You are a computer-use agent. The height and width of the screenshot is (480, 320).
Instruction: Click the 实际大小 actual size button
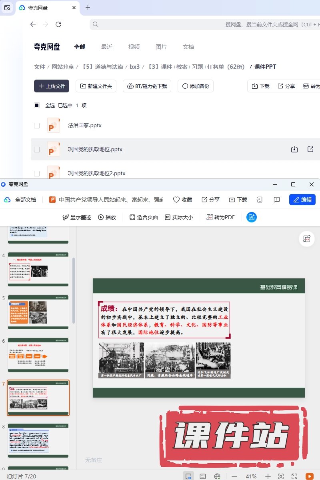pos(179,217)
